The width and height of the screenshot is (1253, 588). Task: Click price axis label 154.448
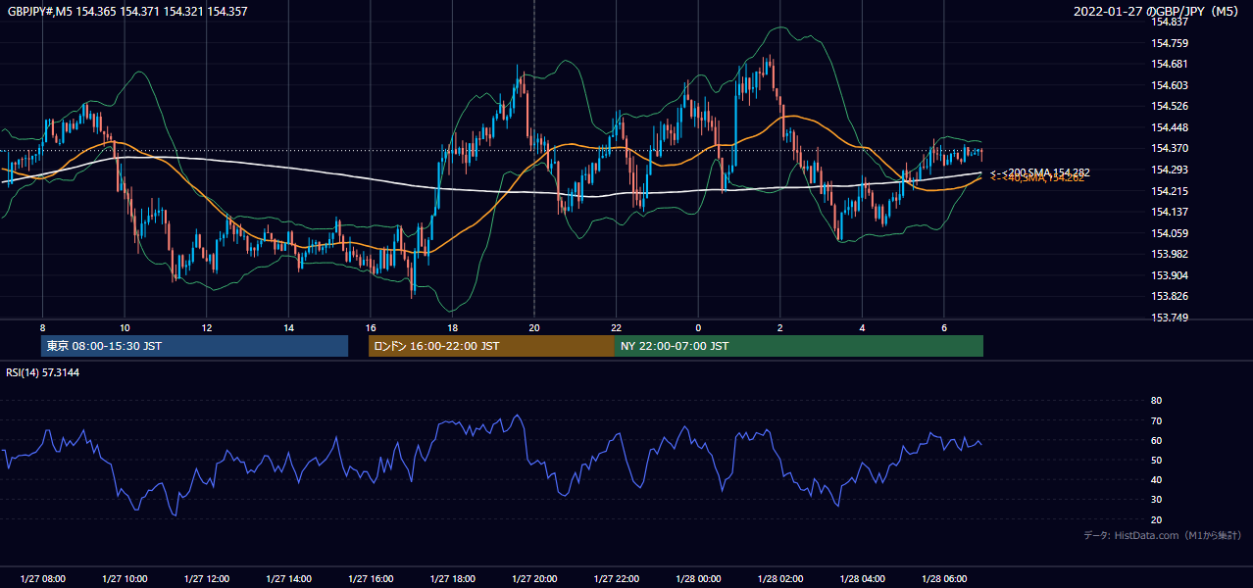pos(1171,127)
